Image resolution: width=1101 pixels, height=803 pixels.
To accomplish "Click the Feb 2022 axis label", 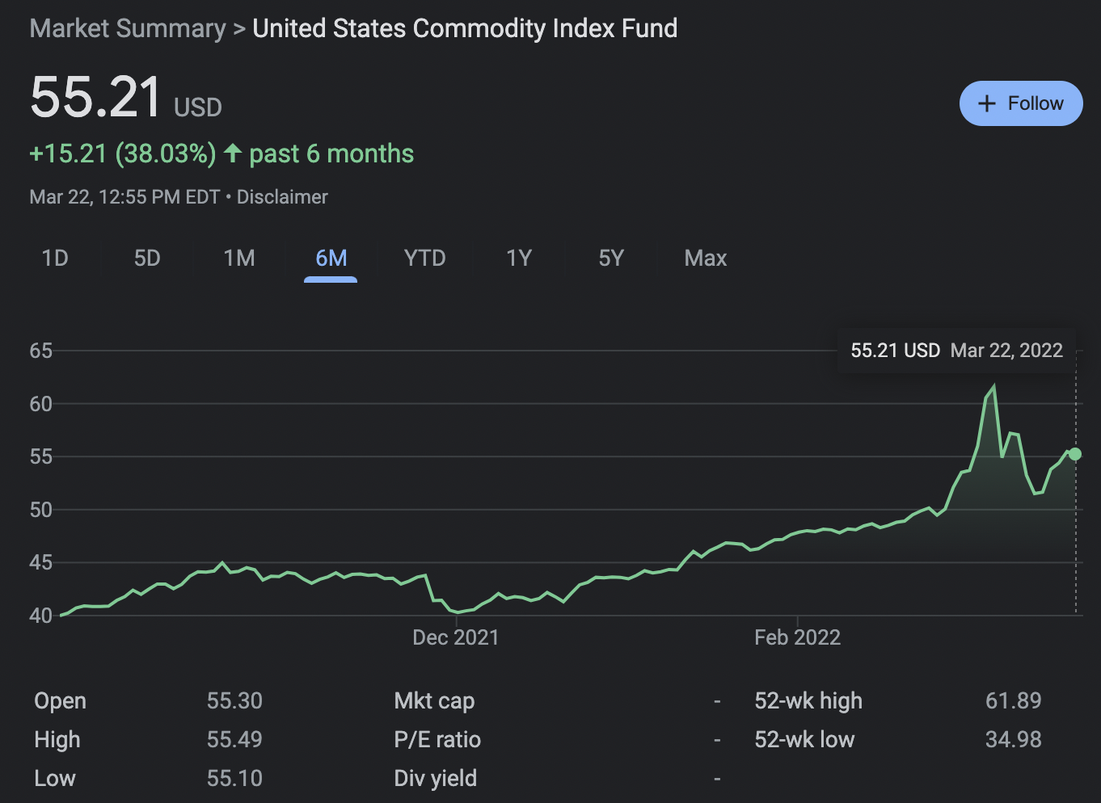I will (x=798, y=637).
